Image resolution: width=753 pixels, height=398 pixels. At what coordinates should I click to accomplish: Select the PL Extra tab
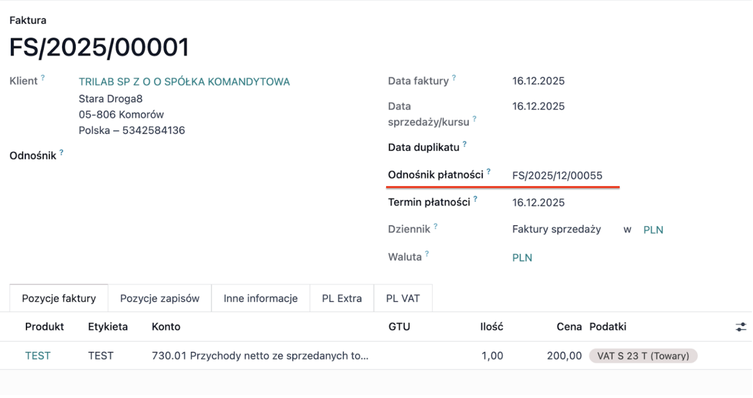tap(341, 298)
